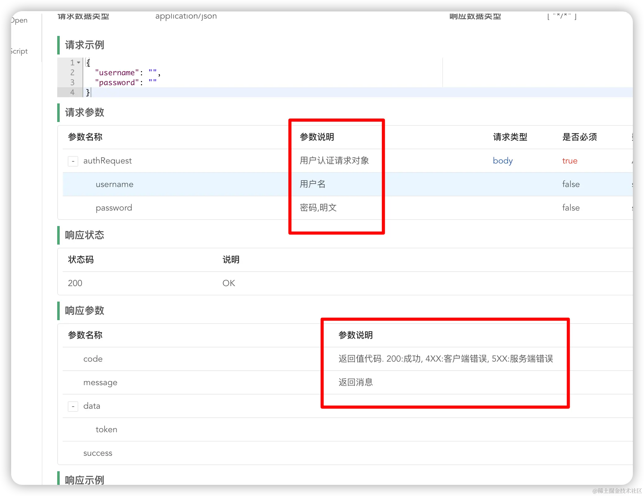
Task: Click the 参数说明 request column header
Action: point(317,137)
